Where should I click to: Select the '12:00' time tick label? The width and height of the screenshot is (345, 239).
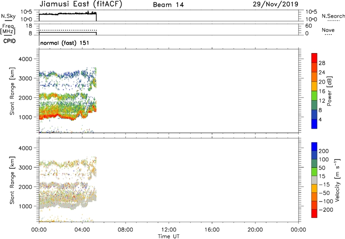169,230
